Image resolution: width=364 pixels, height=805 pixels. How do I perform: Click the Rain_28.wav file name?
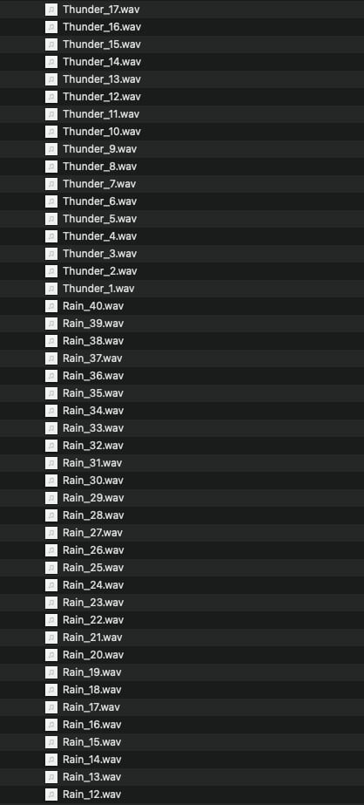pyautogui.click(x=93, y=515)
